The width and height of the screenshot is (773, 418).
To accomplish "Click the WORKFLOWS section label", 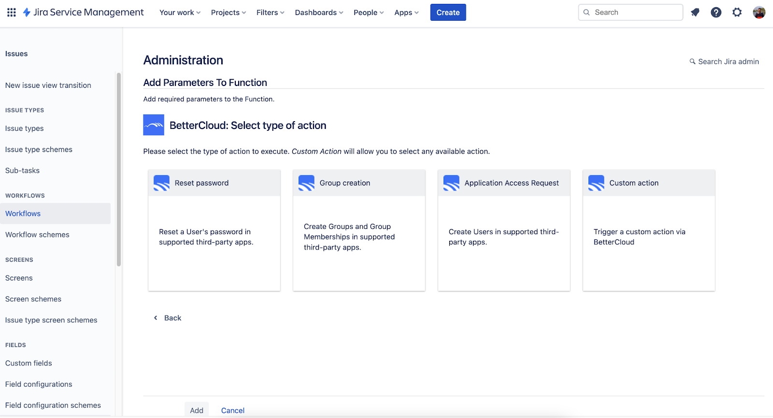I will tap(25, 195).
